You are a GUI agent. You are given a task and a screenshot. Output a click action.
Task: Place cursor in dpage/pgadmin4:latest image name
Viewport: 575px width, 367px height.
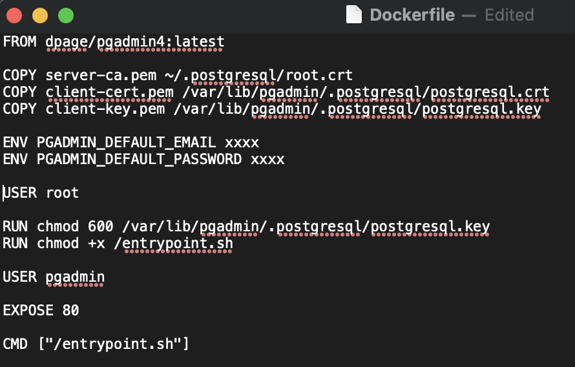coord(134,42)
